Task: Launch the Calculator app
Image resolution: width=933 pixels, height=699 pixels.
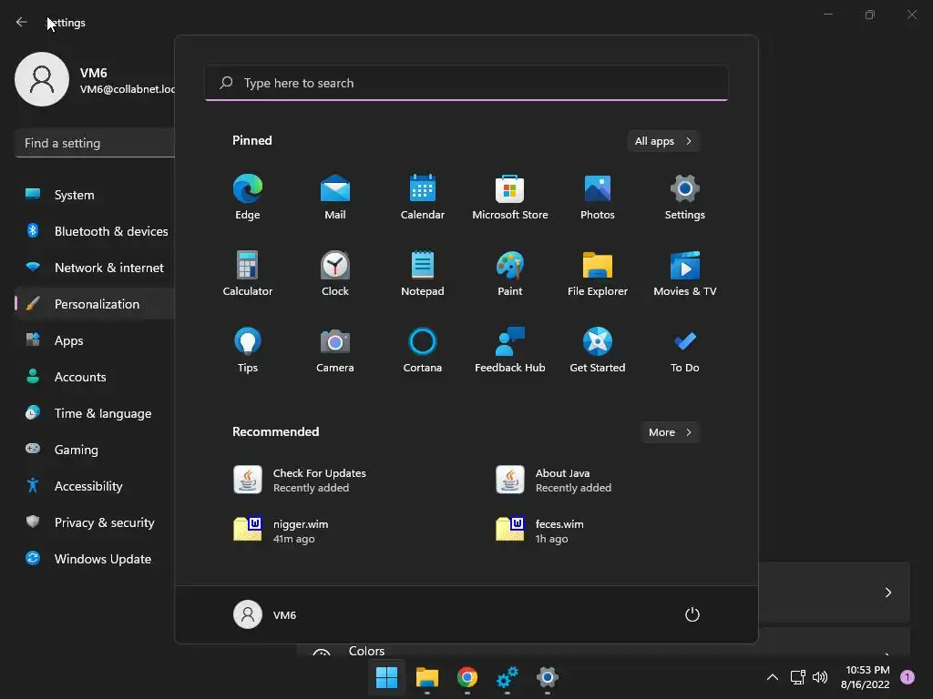Action: [248, 273]
